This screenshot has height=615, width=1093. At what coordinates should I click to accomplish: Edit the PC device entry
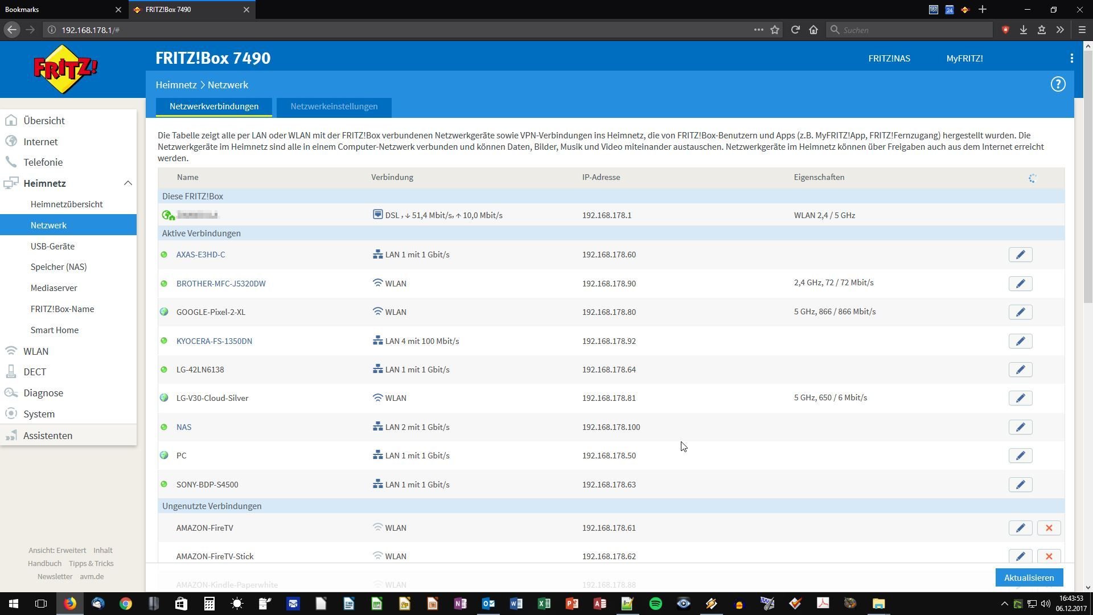(1020, 456)
